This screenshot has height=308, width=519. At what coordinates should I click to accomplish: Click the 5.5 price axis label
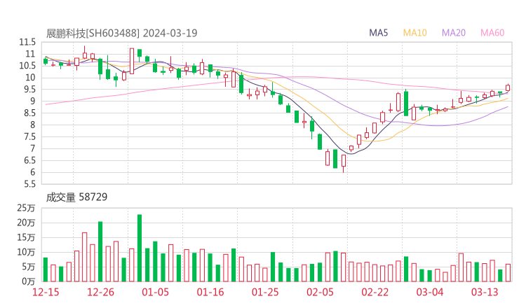[x=29, y=184]
